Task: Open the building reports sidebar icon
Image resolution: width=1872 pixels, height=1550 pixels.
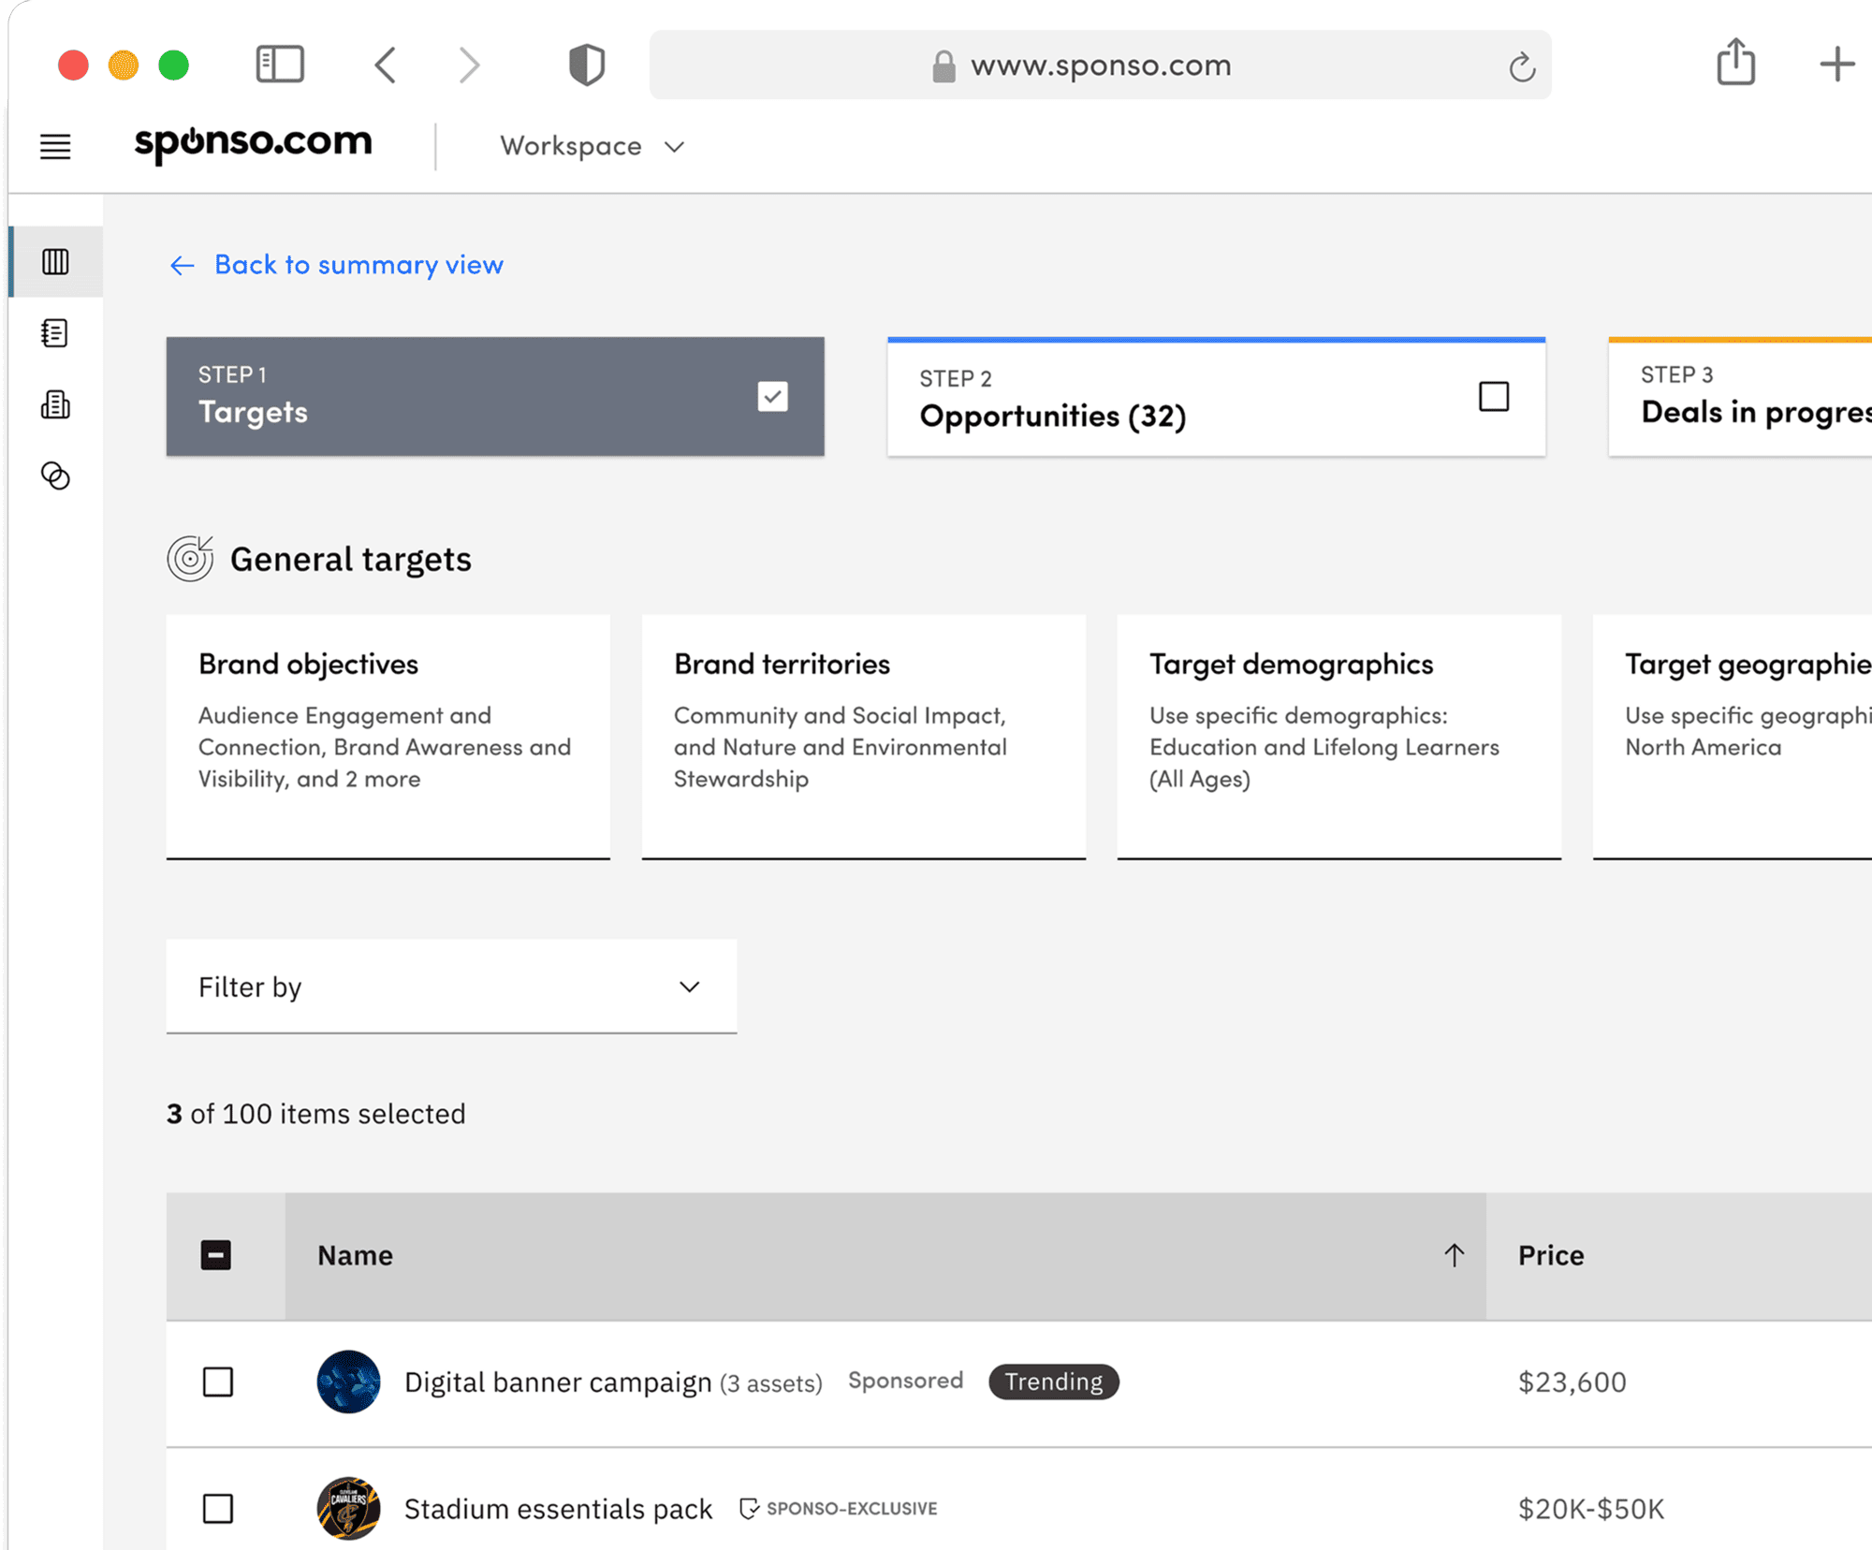Action: pyautogui.click(x=55, y=404)
